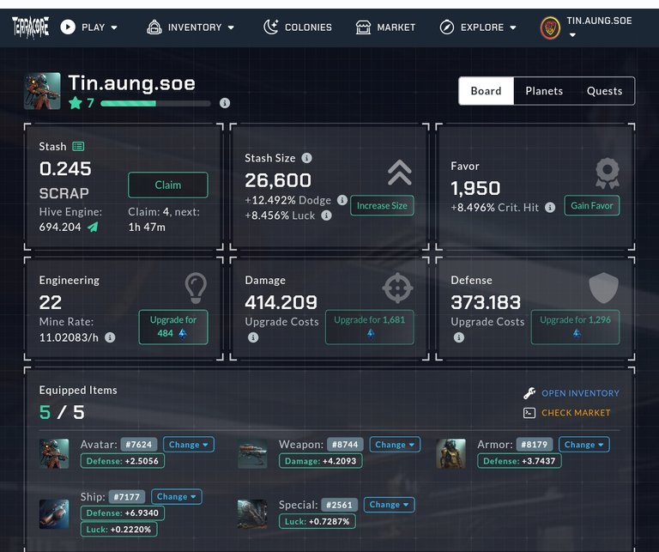Click the Avatar #7624 tag

pyautogui.click(x=139, y=445)
